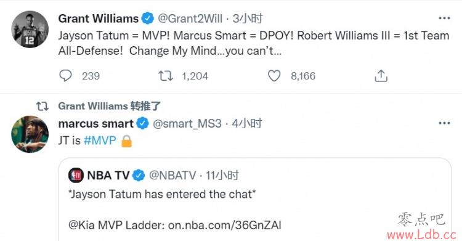Click the reply icon on Grant Williams' tweet

click(65, 76)
